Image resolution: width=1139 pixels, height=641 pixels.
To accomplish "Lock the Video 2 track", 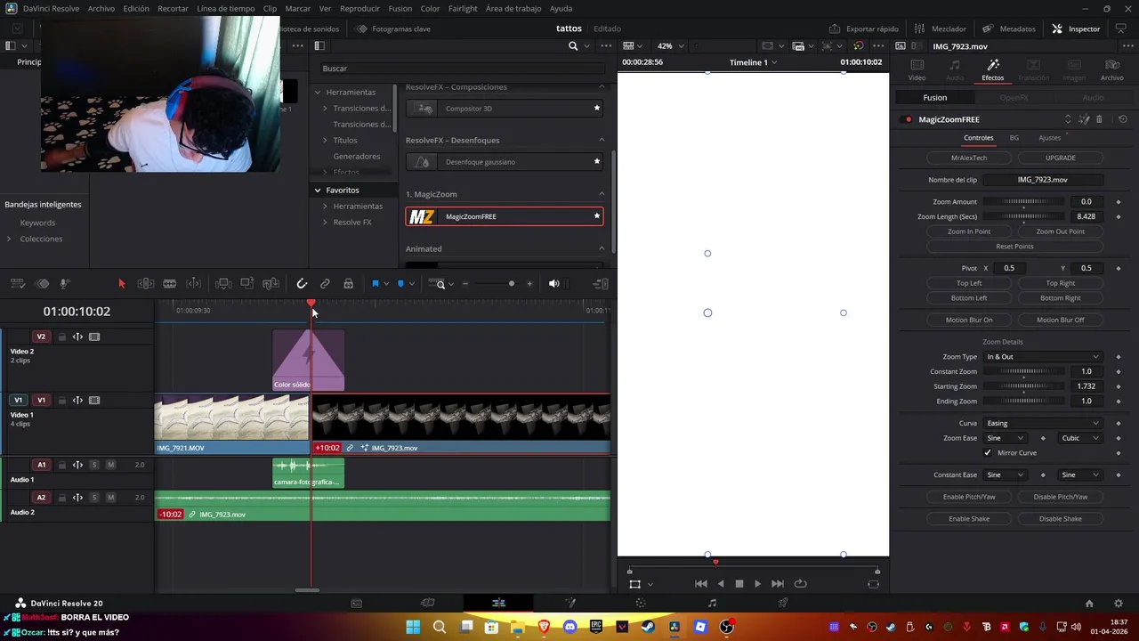I will click(x=61, y=337).
